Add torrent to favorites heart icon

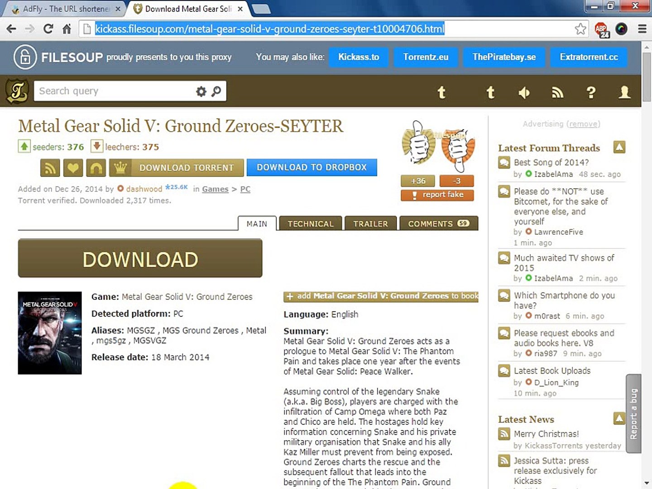click(73, 168)
